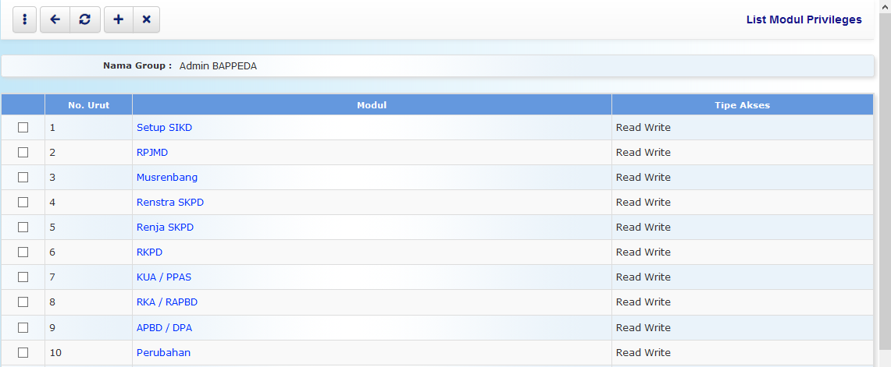Click the No. Urut column header
The height and width of the screenshot is (367, 891).
tap(88, 105)
